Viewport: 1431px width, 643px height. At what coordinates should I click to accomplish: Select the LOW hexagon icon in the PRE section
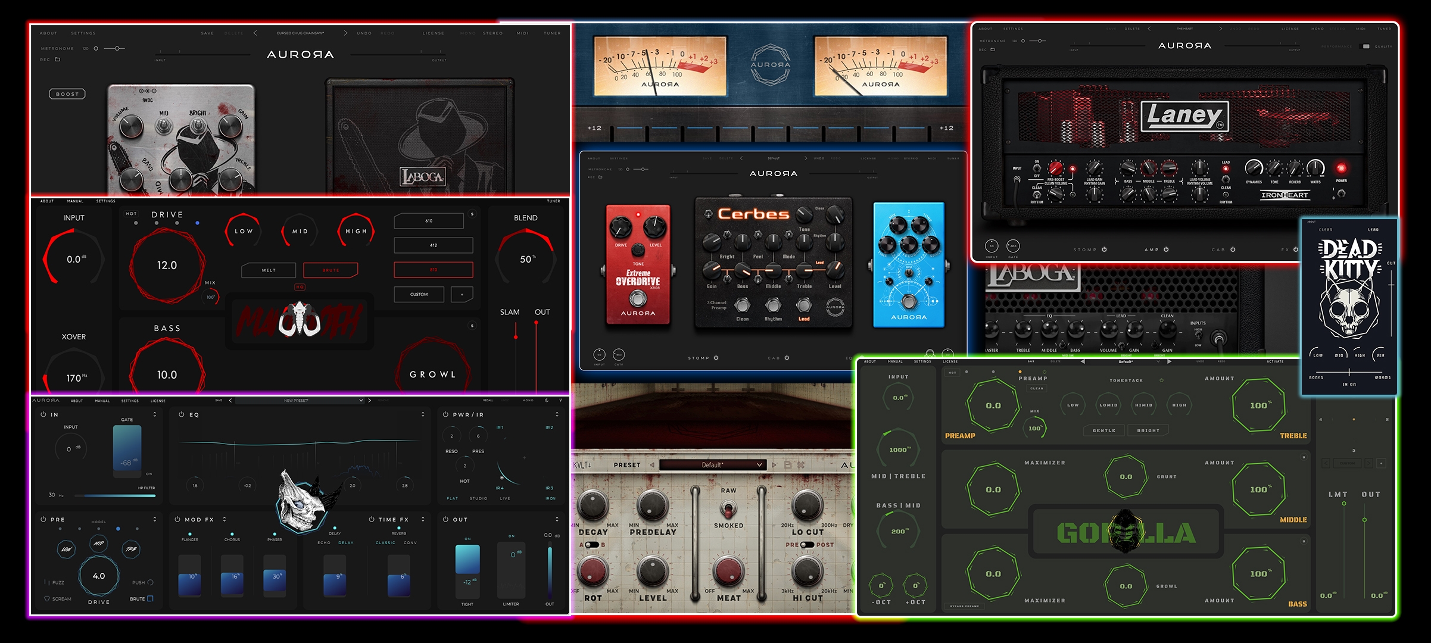(x=66, y=549)
